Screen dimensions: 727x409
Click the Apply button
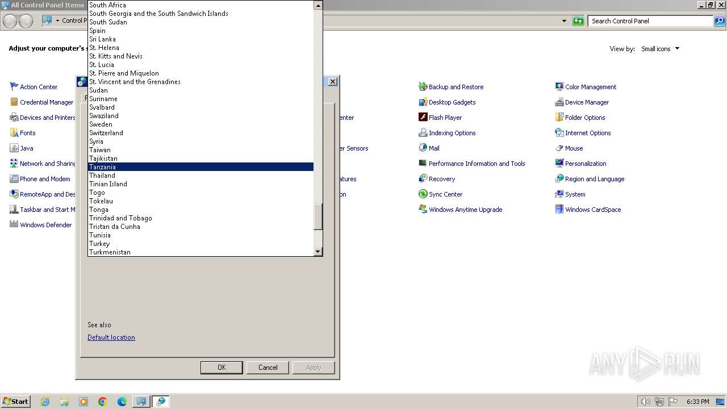pyautogui.click(x=314, y=368)
